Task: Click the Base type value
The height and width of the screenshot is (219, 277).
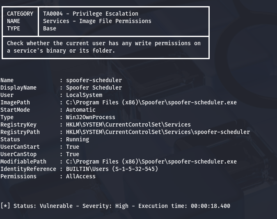Action: click(50, 28)
